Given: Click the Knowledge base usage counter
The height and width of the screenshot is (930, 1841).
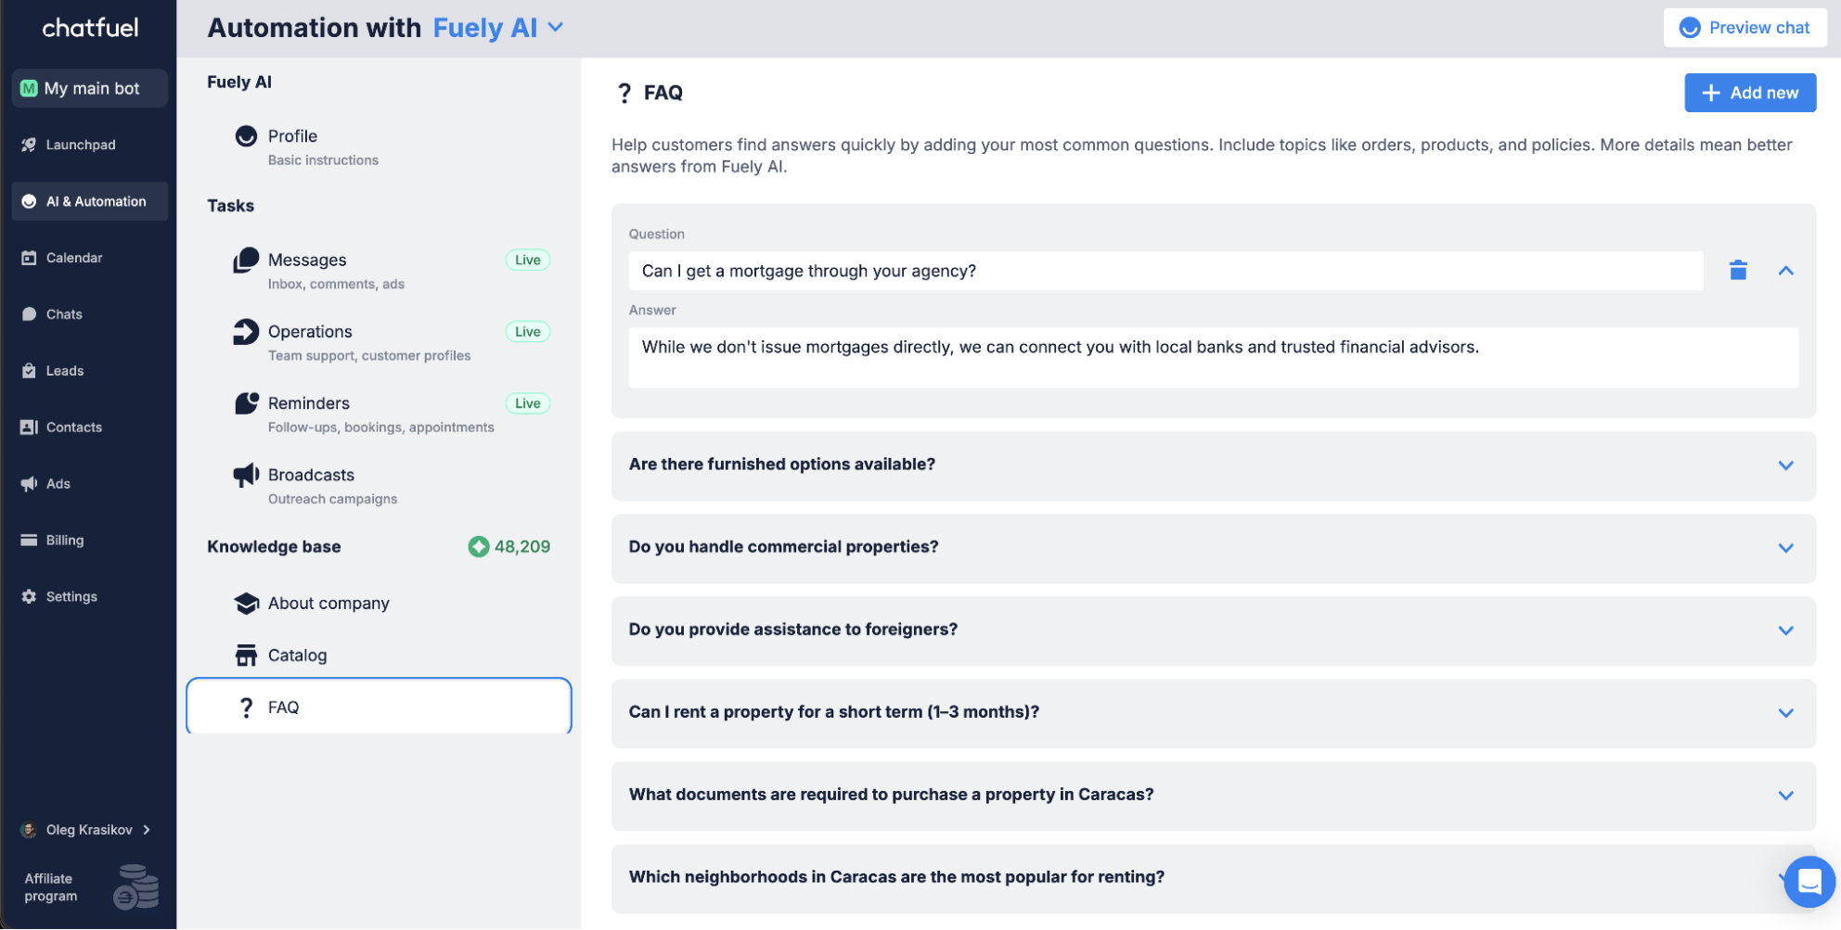Looking at the screenshot, I should tap(509, 546).
